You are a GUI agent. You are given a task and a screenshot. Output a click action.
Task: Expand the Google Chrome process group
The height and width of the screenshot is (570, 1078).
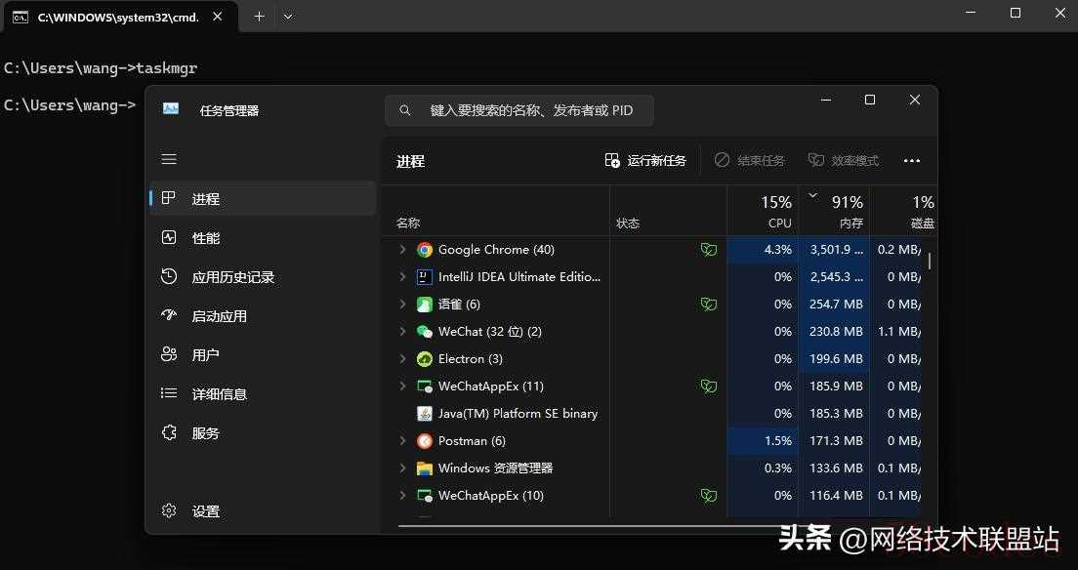click(402, 250)
